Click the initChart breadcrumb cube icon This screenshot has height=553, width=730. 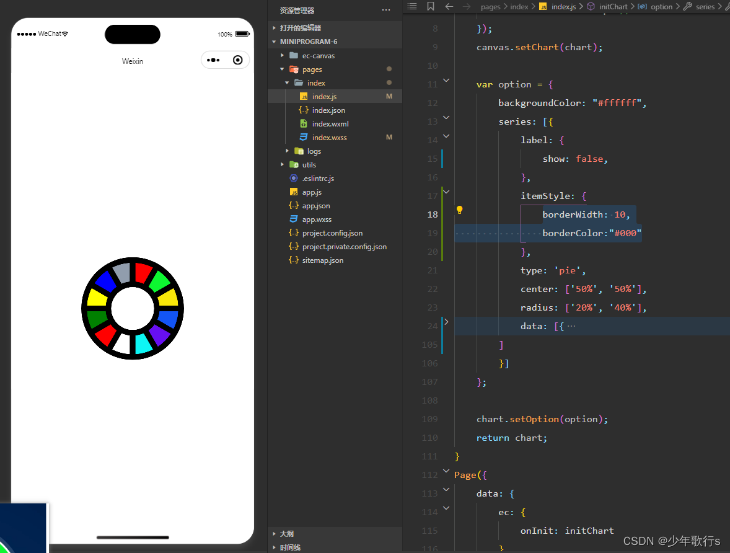591,7
